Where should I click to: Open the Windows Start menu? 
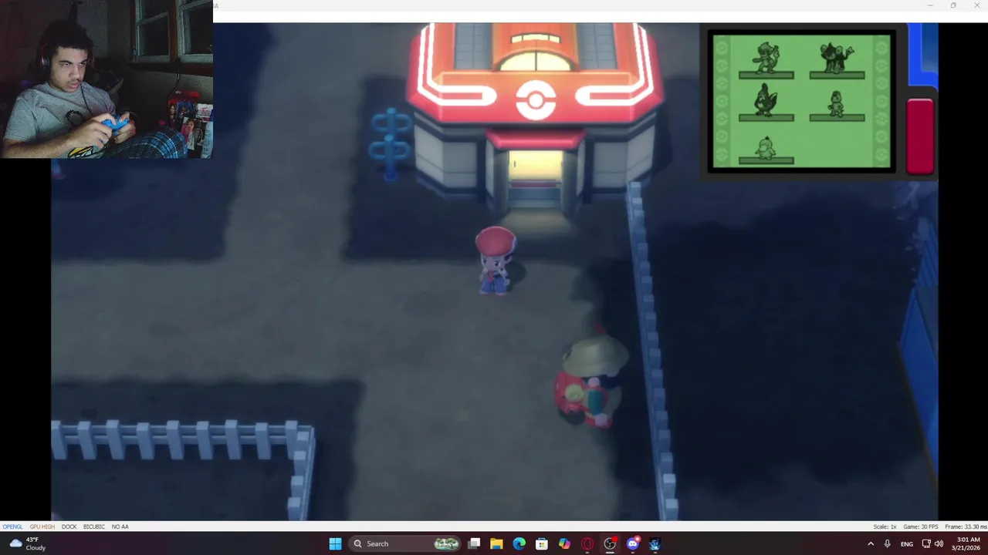pos(335,543)
